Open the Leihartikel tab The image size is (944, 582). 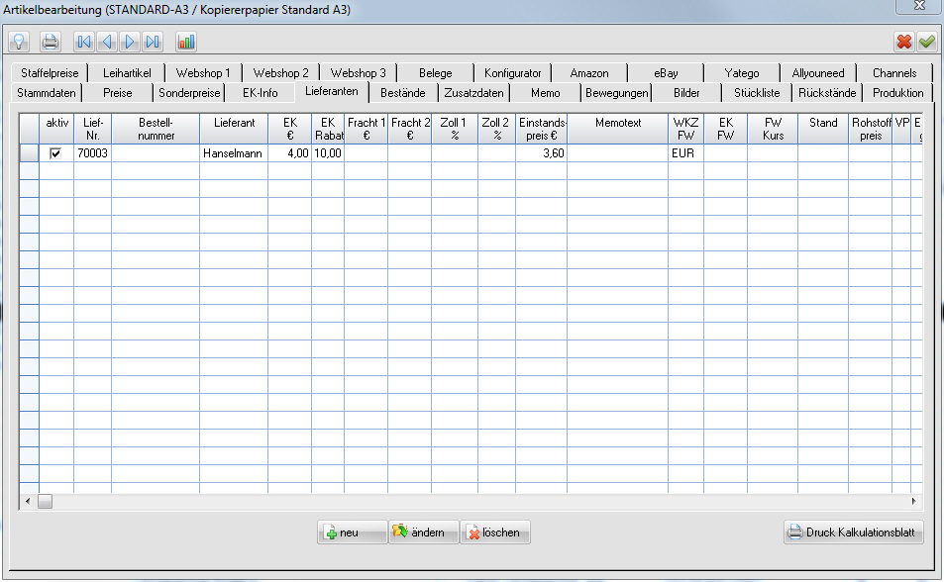(127, 73)
